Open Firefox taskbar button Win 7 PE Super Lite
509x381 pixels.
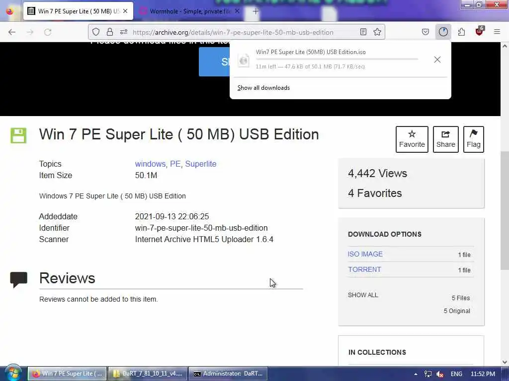pyautogui.click(x=67, y=374)
